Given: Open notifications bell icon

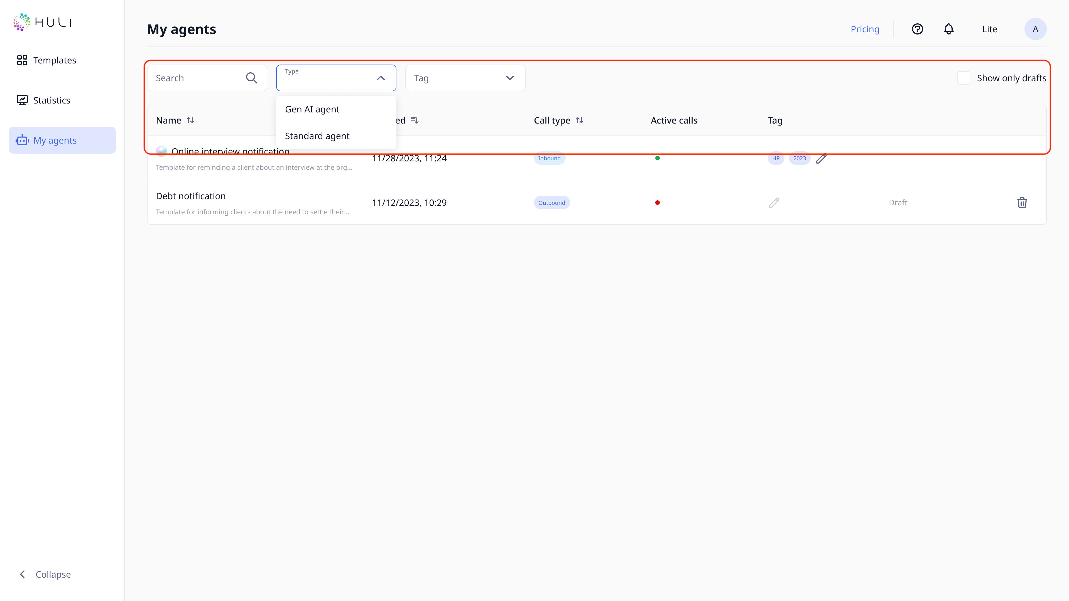Looking at the screenshot, I should click(x=949, y=29).
